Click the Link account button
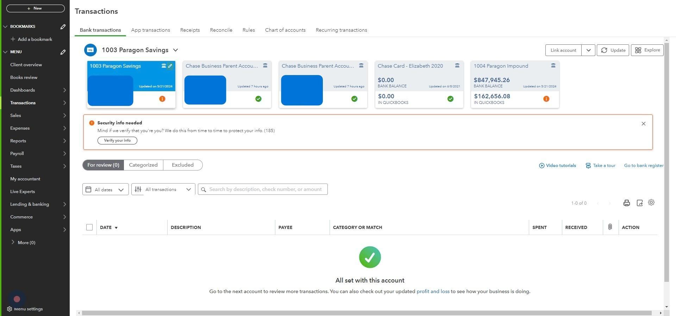This screenshot has height=316, width=676. [x=563, y=50]
